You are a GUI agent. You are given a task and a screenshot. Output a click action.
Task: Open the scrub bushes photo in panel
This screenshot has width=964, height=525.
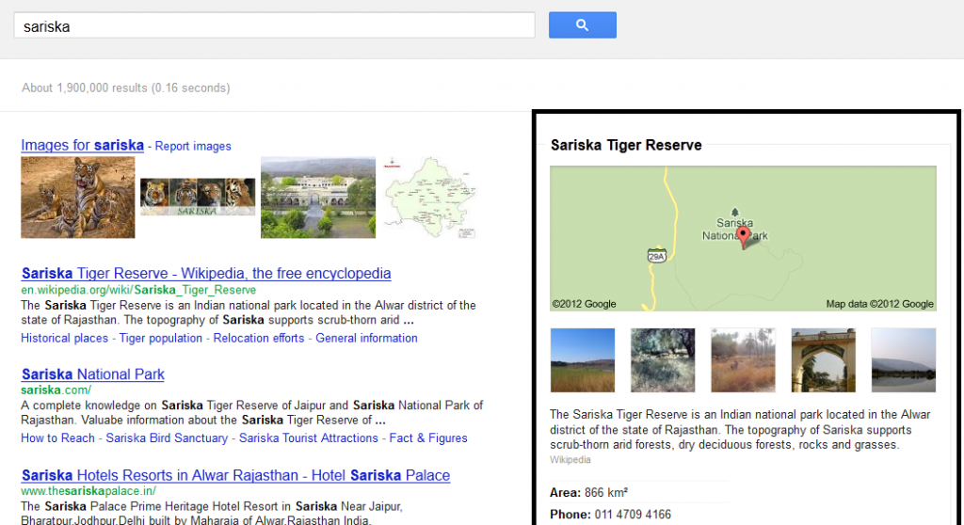[x=663, y=360]
